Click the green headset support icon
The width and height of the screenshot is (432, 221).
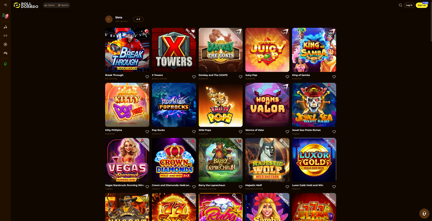pyautogui.click(x=5, y=64)
